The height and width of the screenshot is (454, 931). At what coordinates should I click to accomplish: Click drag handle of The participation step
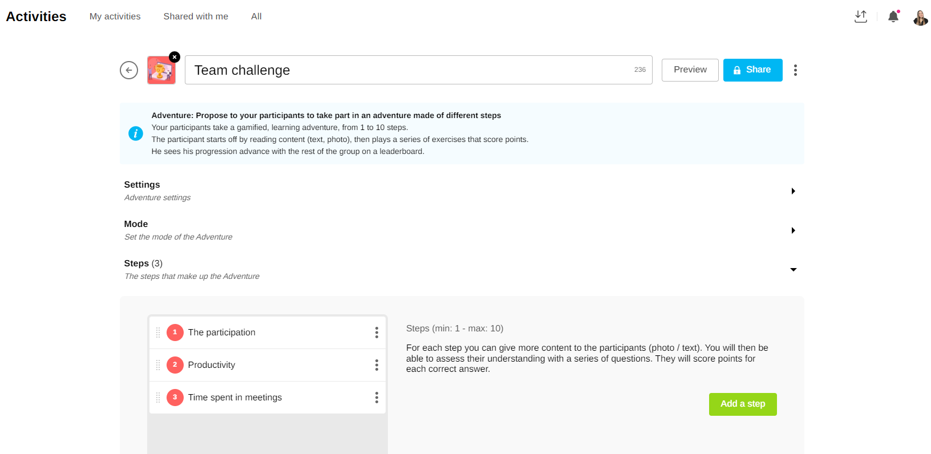pyautogui.click(x=158, y=333)
